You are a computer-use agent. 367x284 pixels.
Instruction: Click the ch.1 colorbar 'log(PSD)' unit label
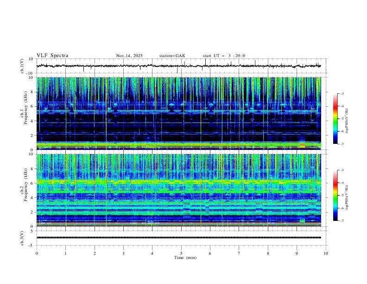point(347,121)
